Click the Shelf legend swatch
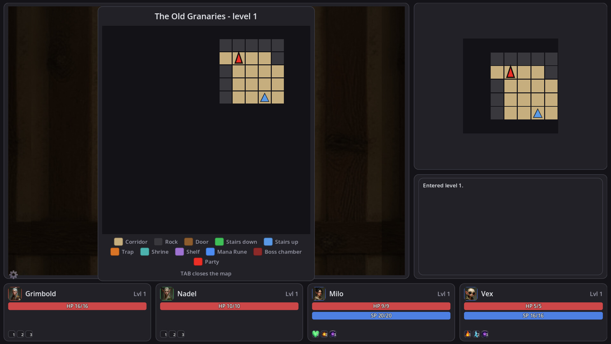 [179, 252]
